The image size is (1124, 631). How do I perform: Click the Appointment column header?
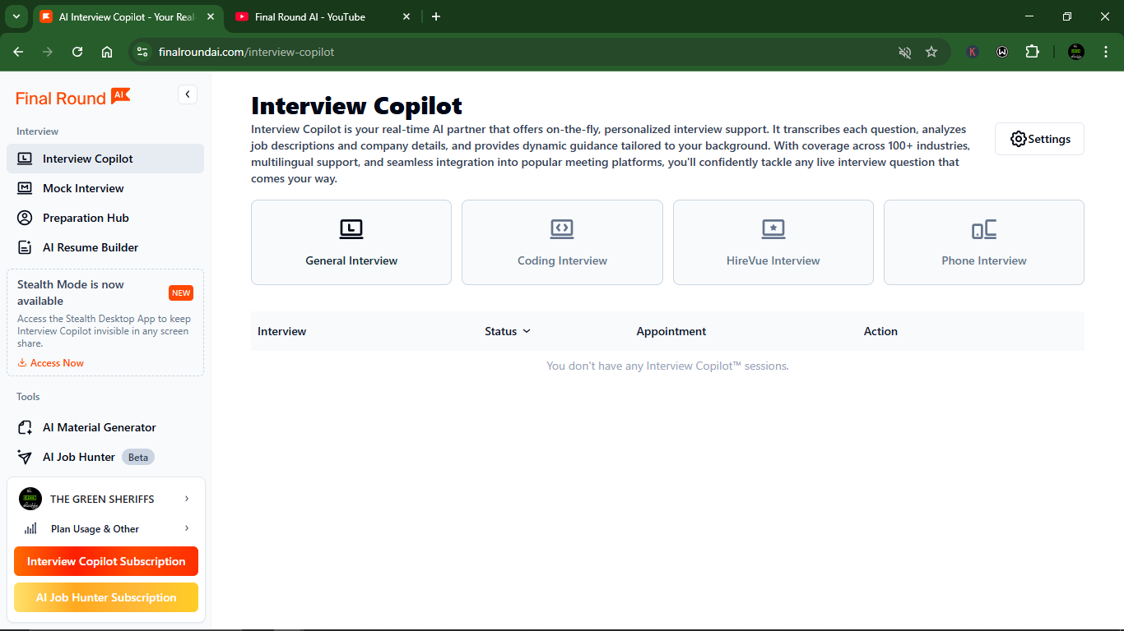click(x=671, y=331)
